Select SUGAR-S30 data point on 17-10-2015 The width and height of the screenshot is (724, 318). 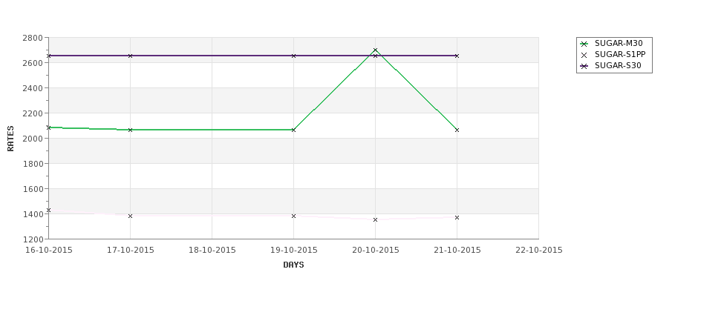click(x=130, y=56)
